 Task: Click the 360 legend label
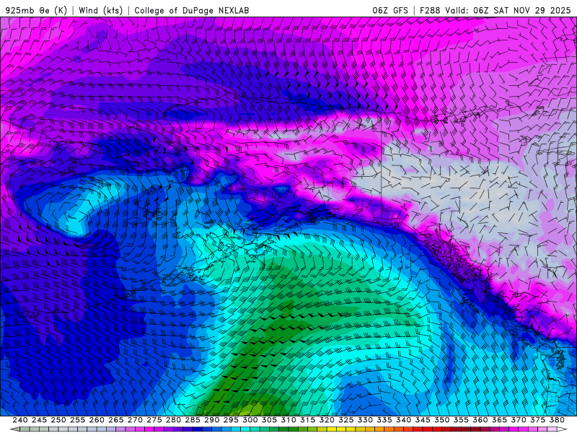[x=480, y=420]
